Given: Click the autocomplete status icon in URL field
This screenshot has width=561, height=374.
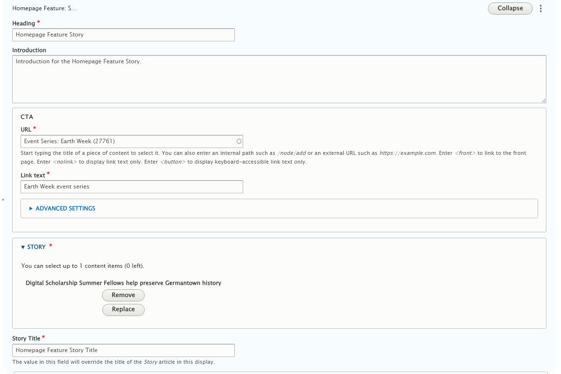Looking at the screenshot, I should pos(239,141).
